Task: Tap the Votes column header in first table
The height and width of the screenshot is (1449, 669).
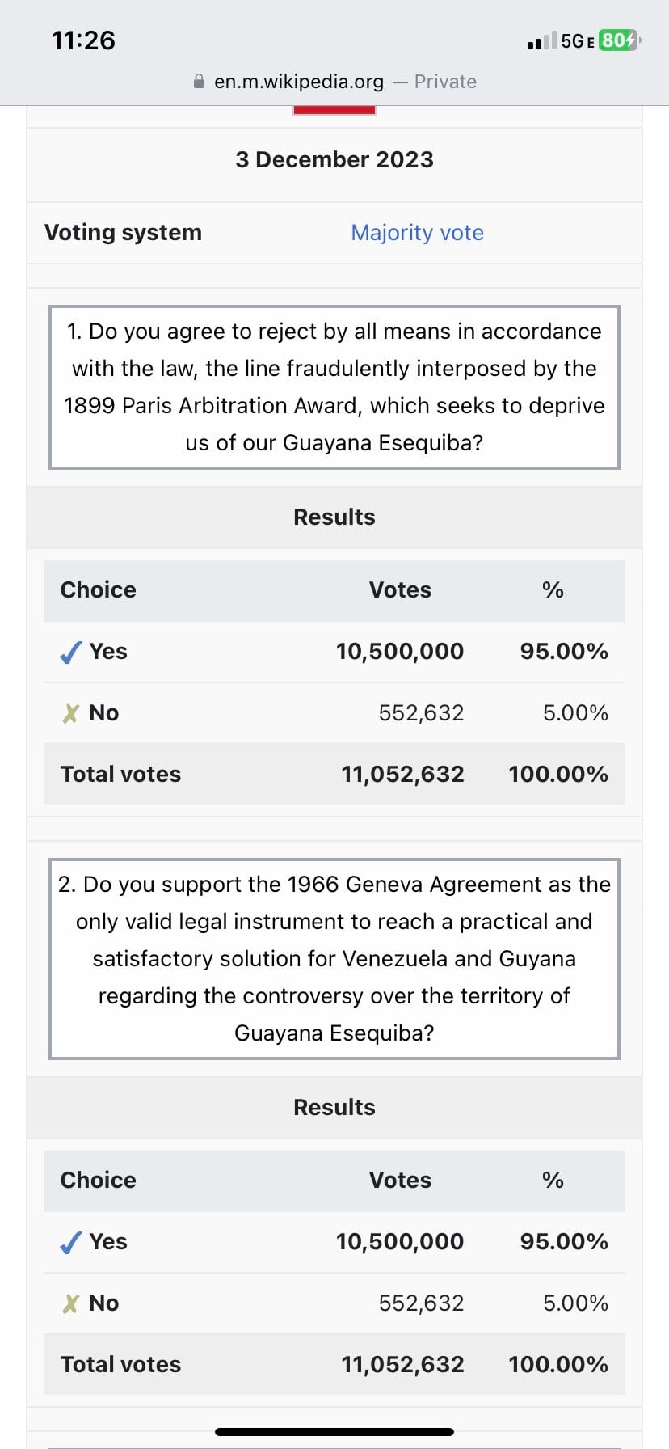Action: (x=401, y=590)
